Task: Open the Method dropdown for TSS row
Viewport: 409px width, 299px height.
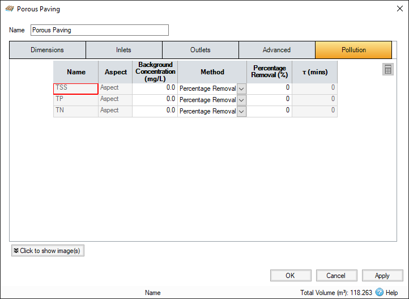Action: 241,89
